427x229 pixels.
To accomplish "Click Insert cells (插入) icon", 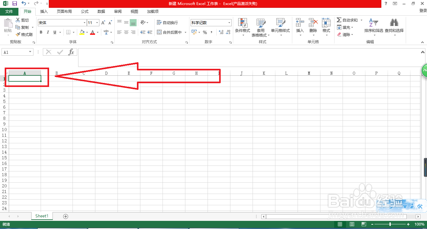I will 300,27.
